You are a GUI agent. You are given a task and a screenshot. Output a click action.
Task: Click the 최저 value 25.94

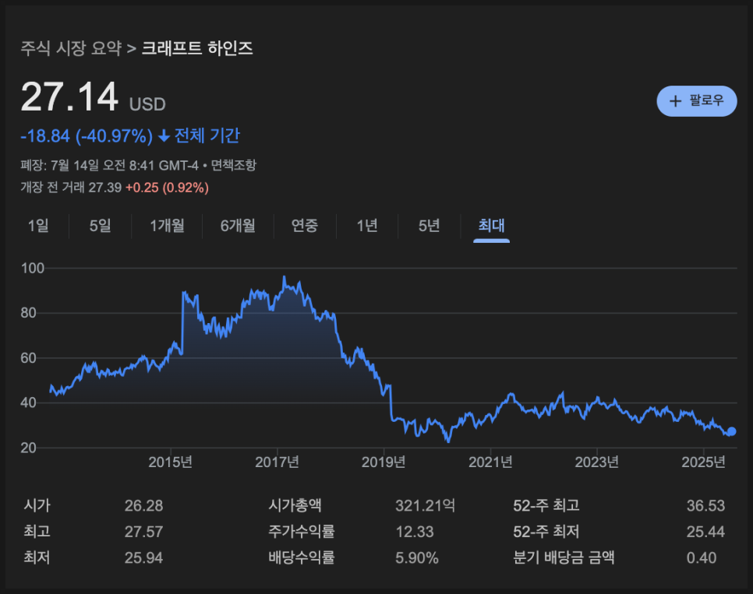(143, 558)
